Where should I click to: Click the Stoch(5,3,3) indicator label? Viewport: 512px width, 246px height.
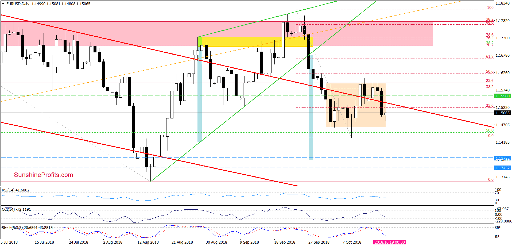pyautogui.click(x=27, y=228)
